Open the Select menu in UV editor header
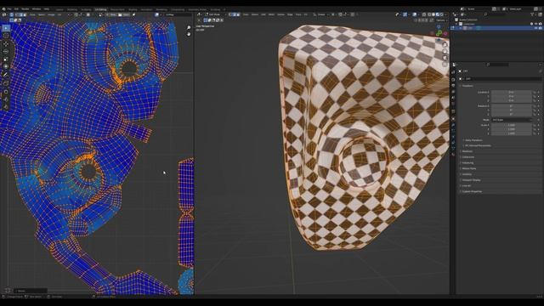This screenshot has width=544, height=306. pos(42,15)
